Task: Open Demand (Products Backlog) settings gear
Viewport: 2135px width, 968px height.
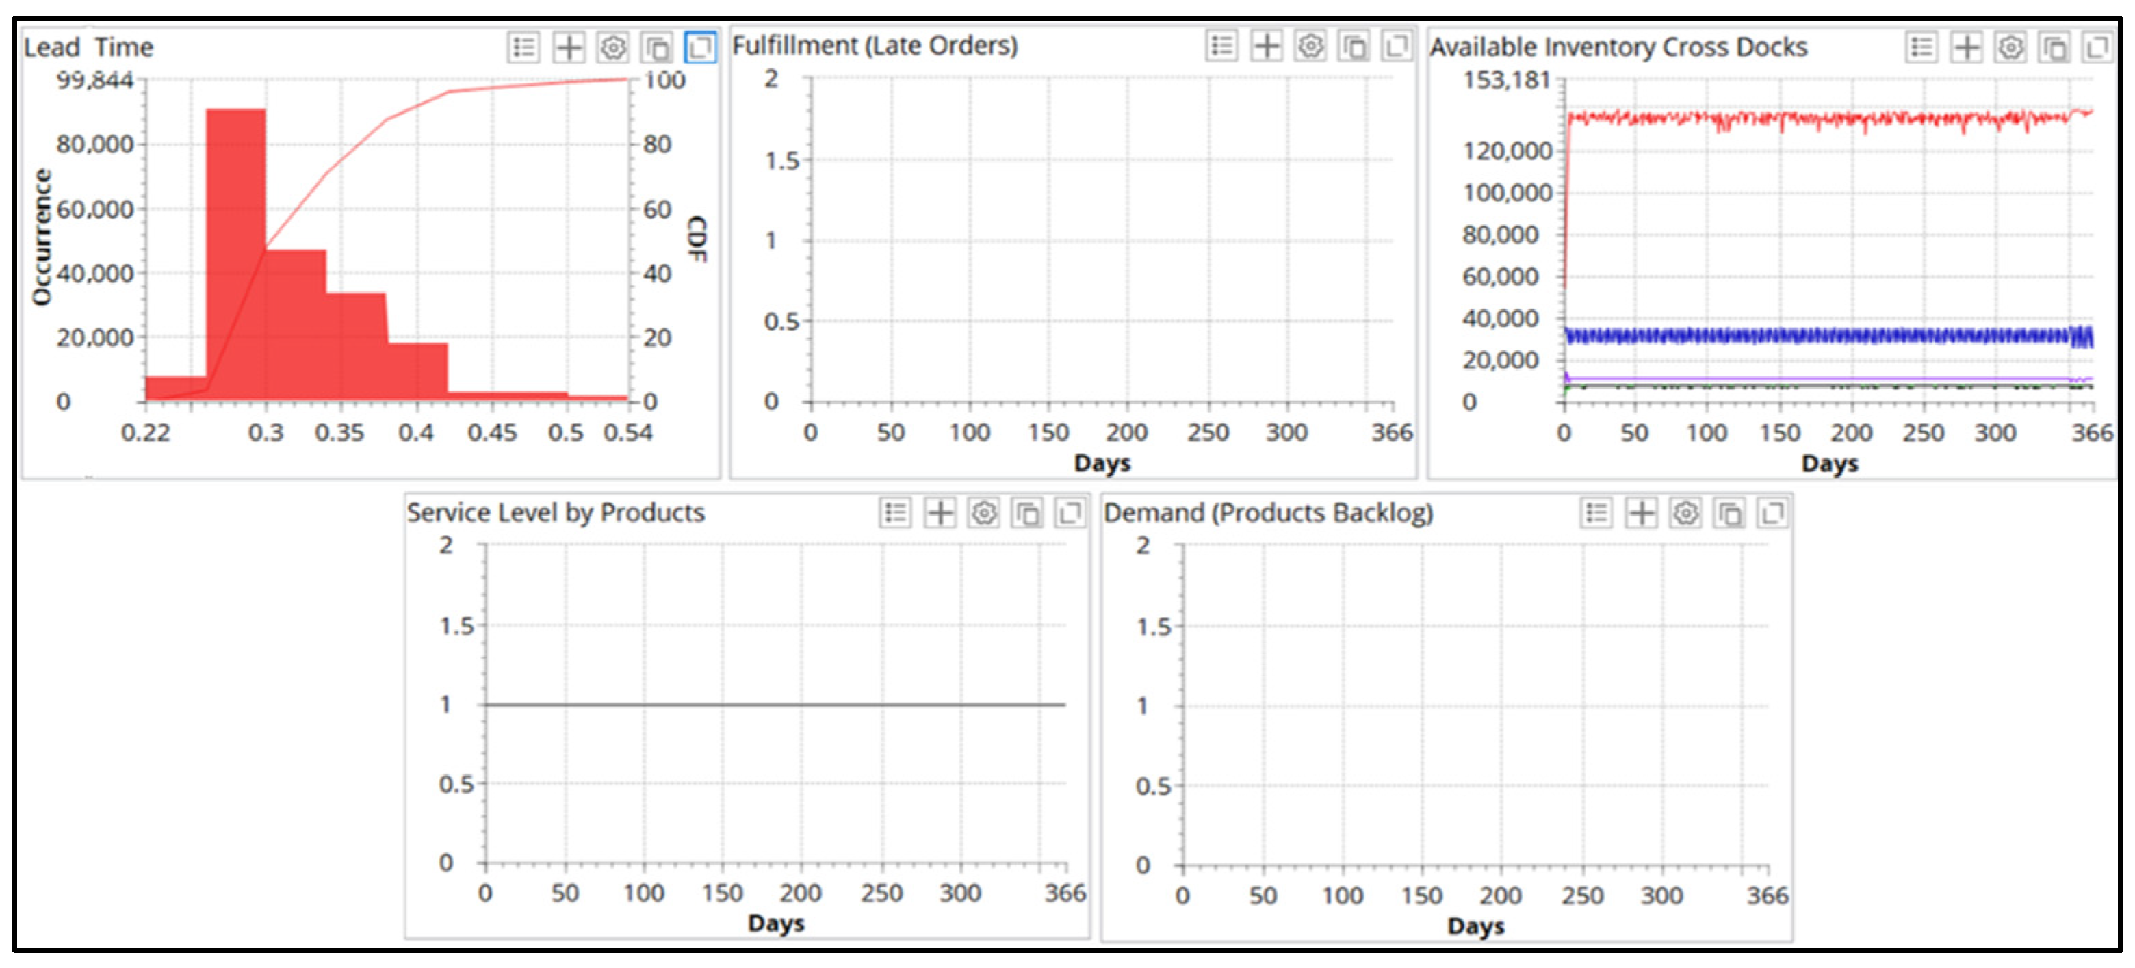Action: (x=1685, y=514)
